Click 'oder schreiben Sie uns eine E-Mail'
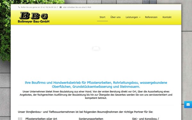This screenshot has height=120, width=192. click(77, 7)
